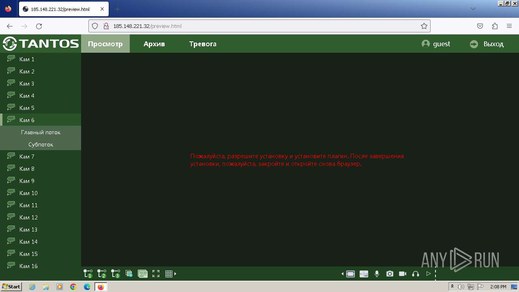The width and height of the screenshot is (519, 292).
Task: Choose Главный поток for Кам 6
Action: (41, 132)
